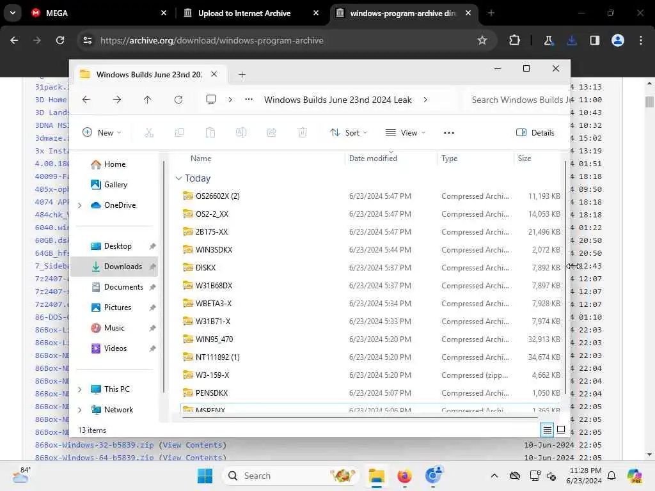
Task: Click the Paste clipboard icon in Explorer
Action: pyautogui.click(x=210, y=133)
